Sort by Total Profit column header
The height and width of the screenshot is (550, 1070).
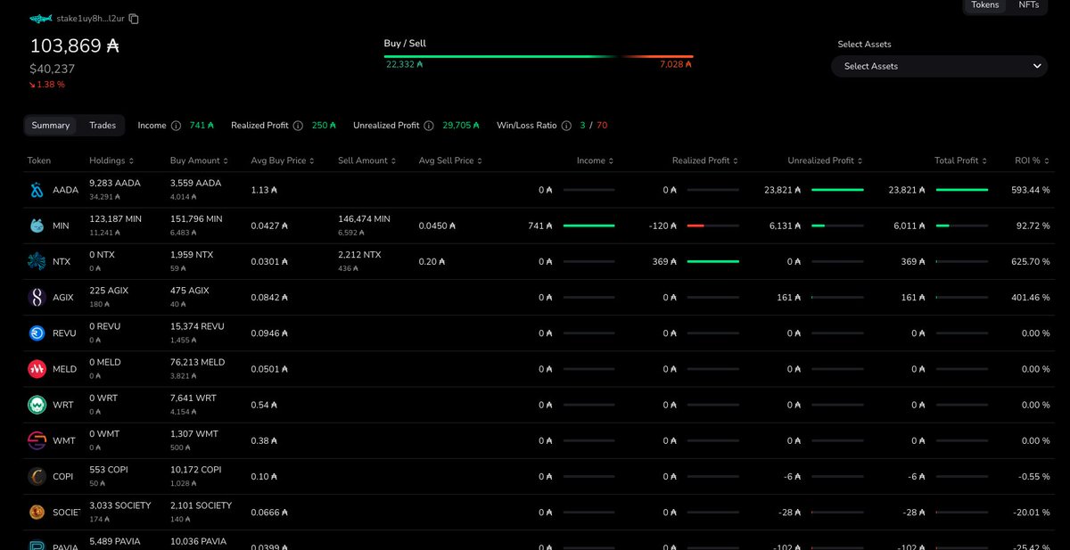click(961, 160)
